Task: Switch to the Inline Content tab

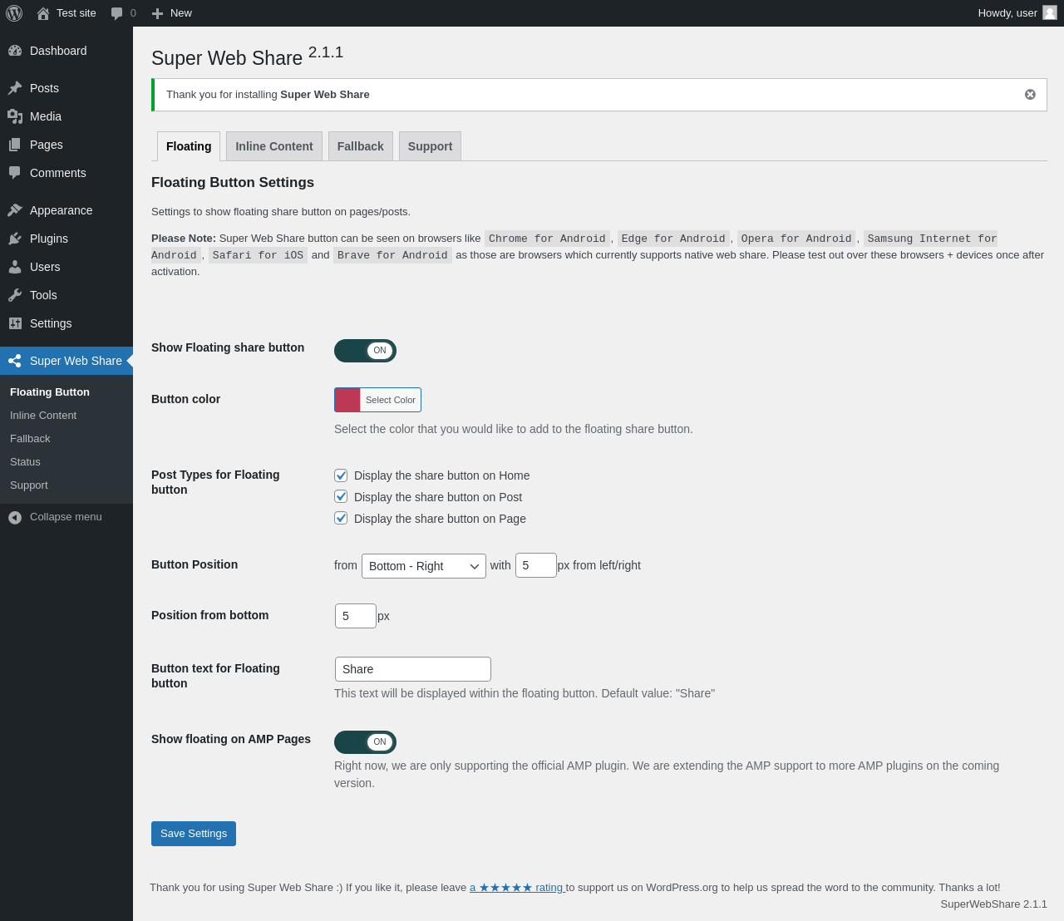Action: pyautogui.click(x=274, y=146)
